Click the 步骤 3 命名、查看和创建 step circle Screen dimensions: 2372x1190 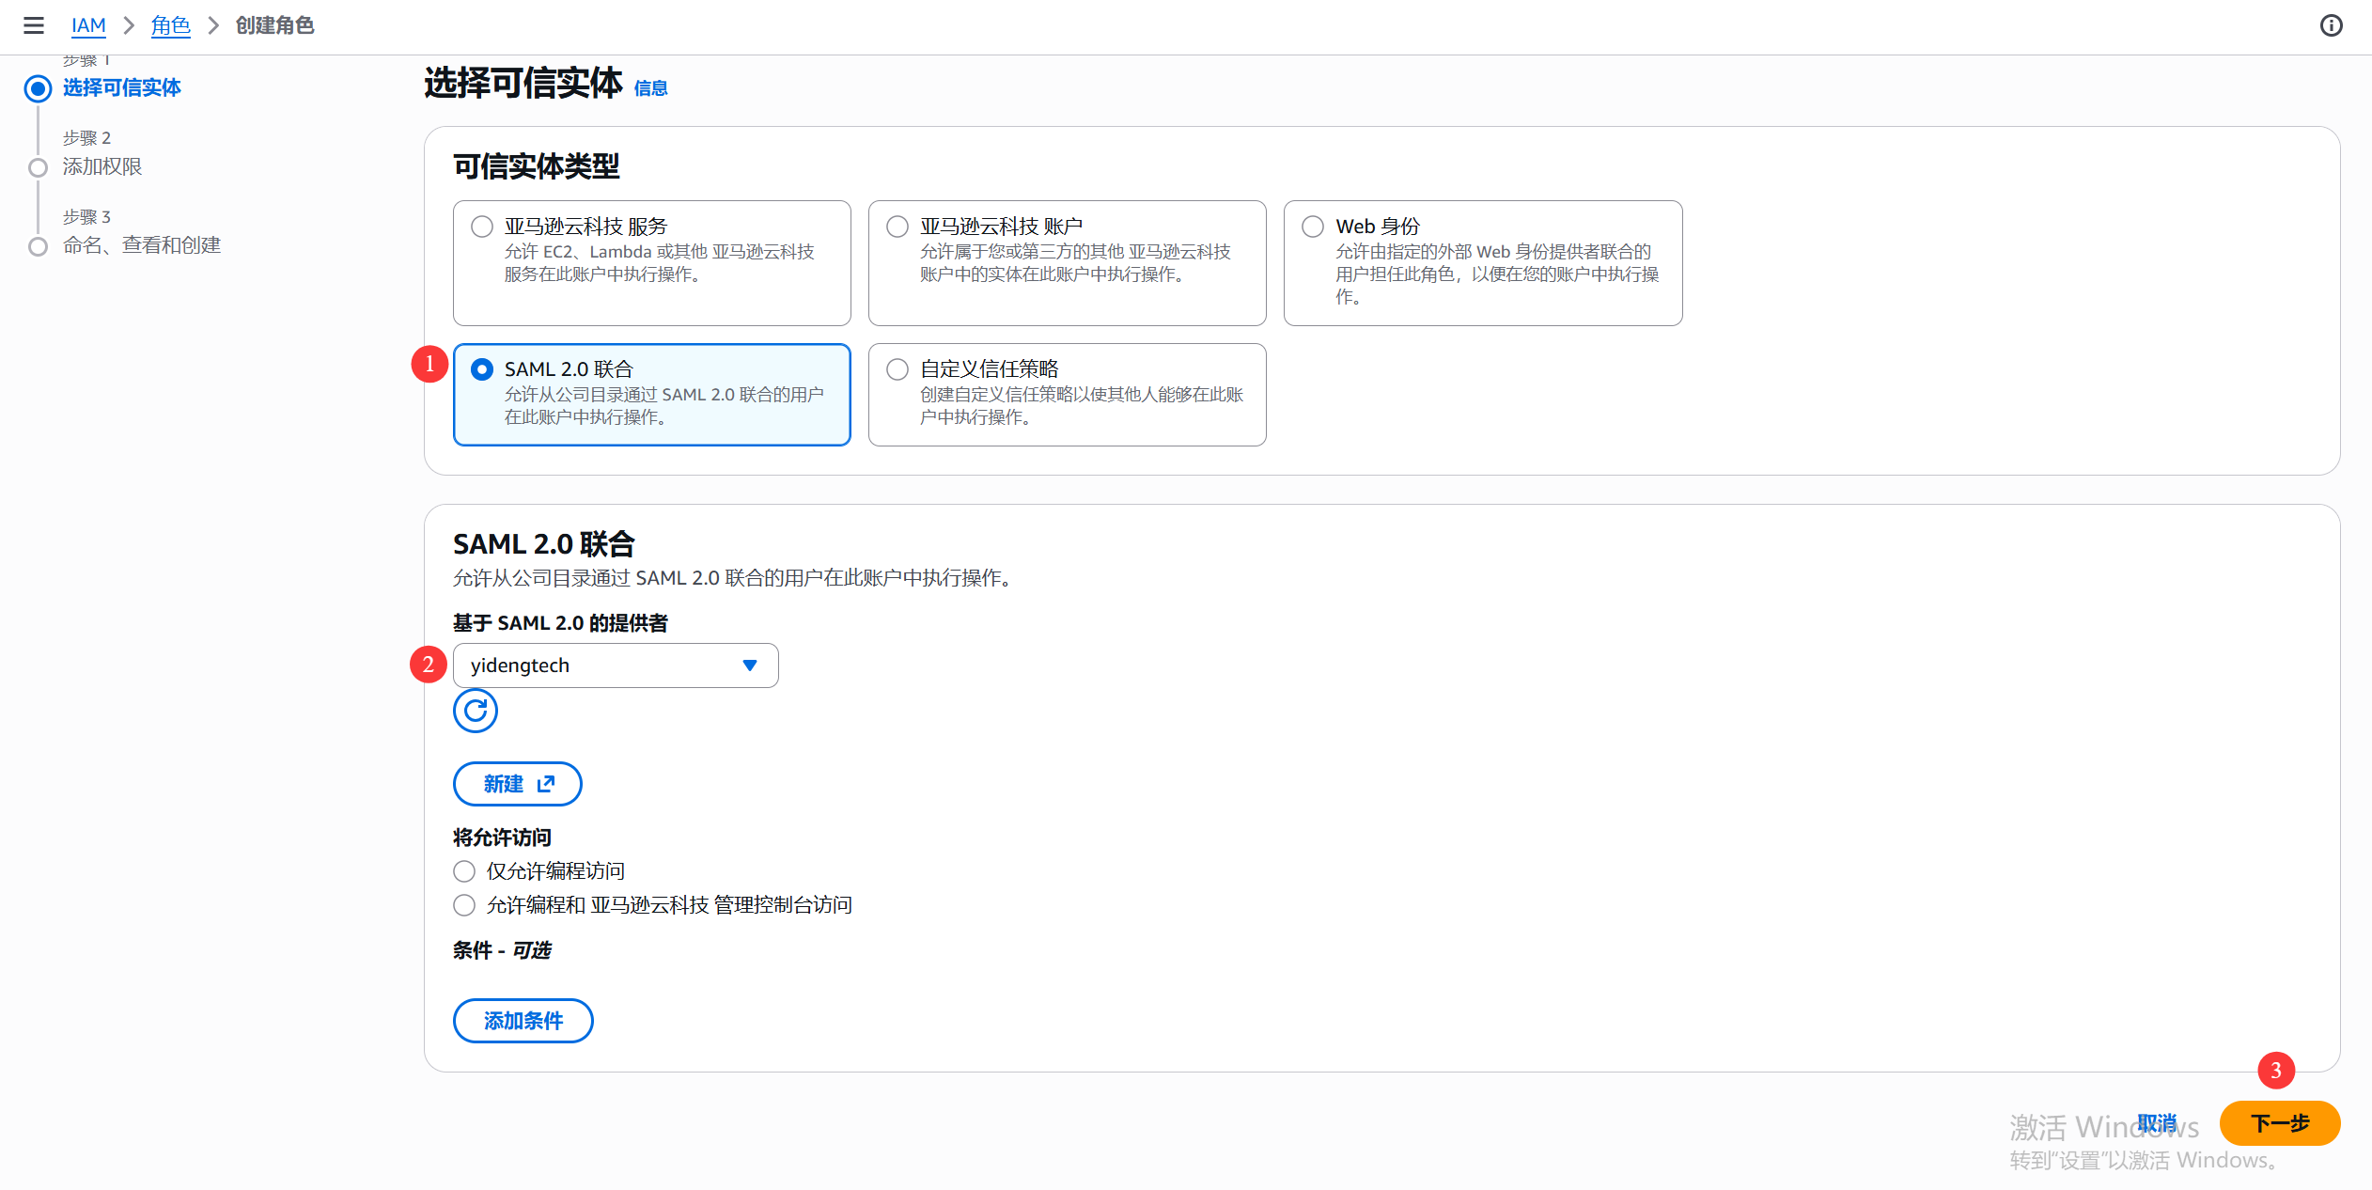click(x=38, y=246)
